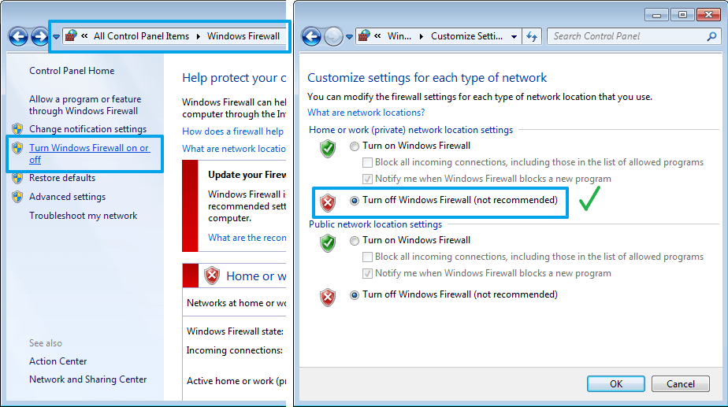This screenshot has height=407, width=728.
Task: Click the shield icon beside Change notification settings
Action: point(17,129)
